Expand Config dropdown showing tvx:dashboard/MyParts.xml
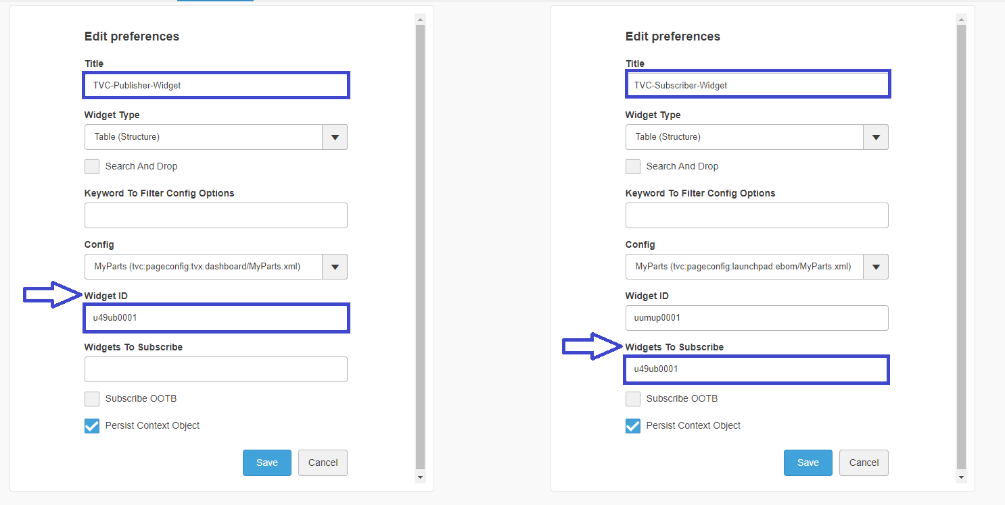 [x=335, y=267]
